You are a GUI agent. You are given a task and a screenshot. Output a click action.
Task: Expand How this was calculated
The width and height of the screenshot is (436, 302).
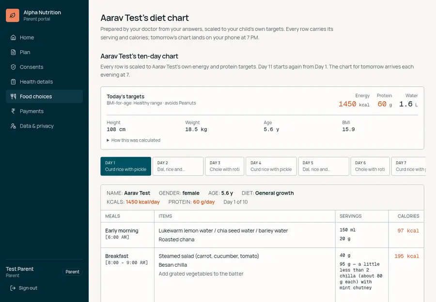[134, 140]
